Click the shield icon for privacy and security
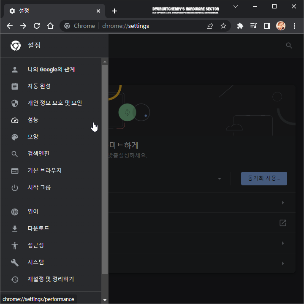The width and height of the screenshot is (304, 304). [x=15, y=103]
